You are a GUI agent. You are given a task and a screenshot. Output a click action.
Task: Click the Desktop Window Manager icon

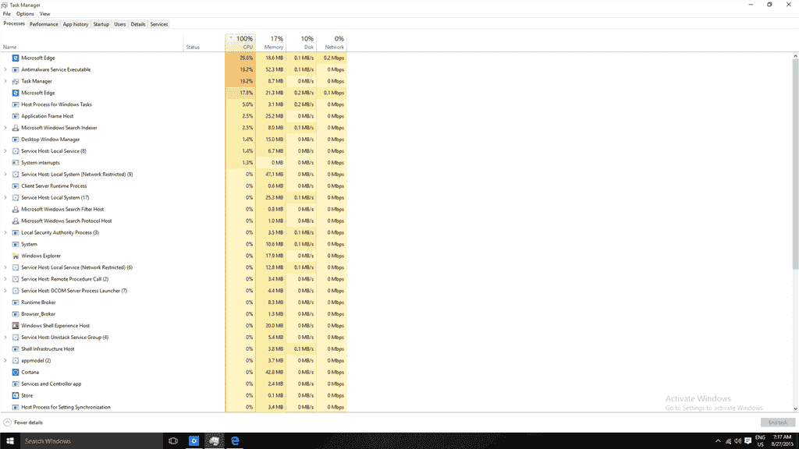coord(16,140)
